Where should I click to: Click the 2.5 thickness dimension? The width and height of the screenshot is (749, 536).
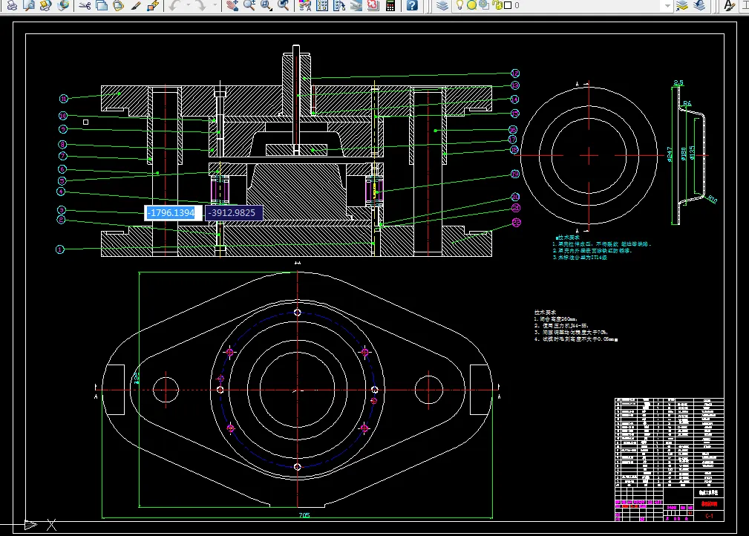pyautogui.click(x=678, y=82)
